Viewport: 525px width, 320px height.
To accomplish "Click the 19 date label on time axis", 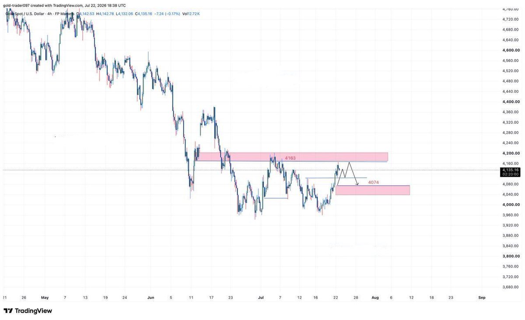I will coord(105,298).
